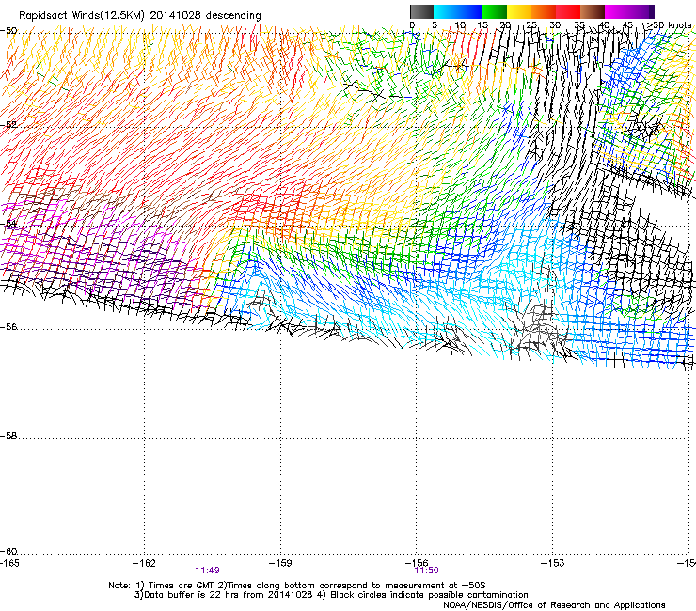Click the '10' label under the color legend
This screenshot has height=611, width=696.
coord(460,25)
